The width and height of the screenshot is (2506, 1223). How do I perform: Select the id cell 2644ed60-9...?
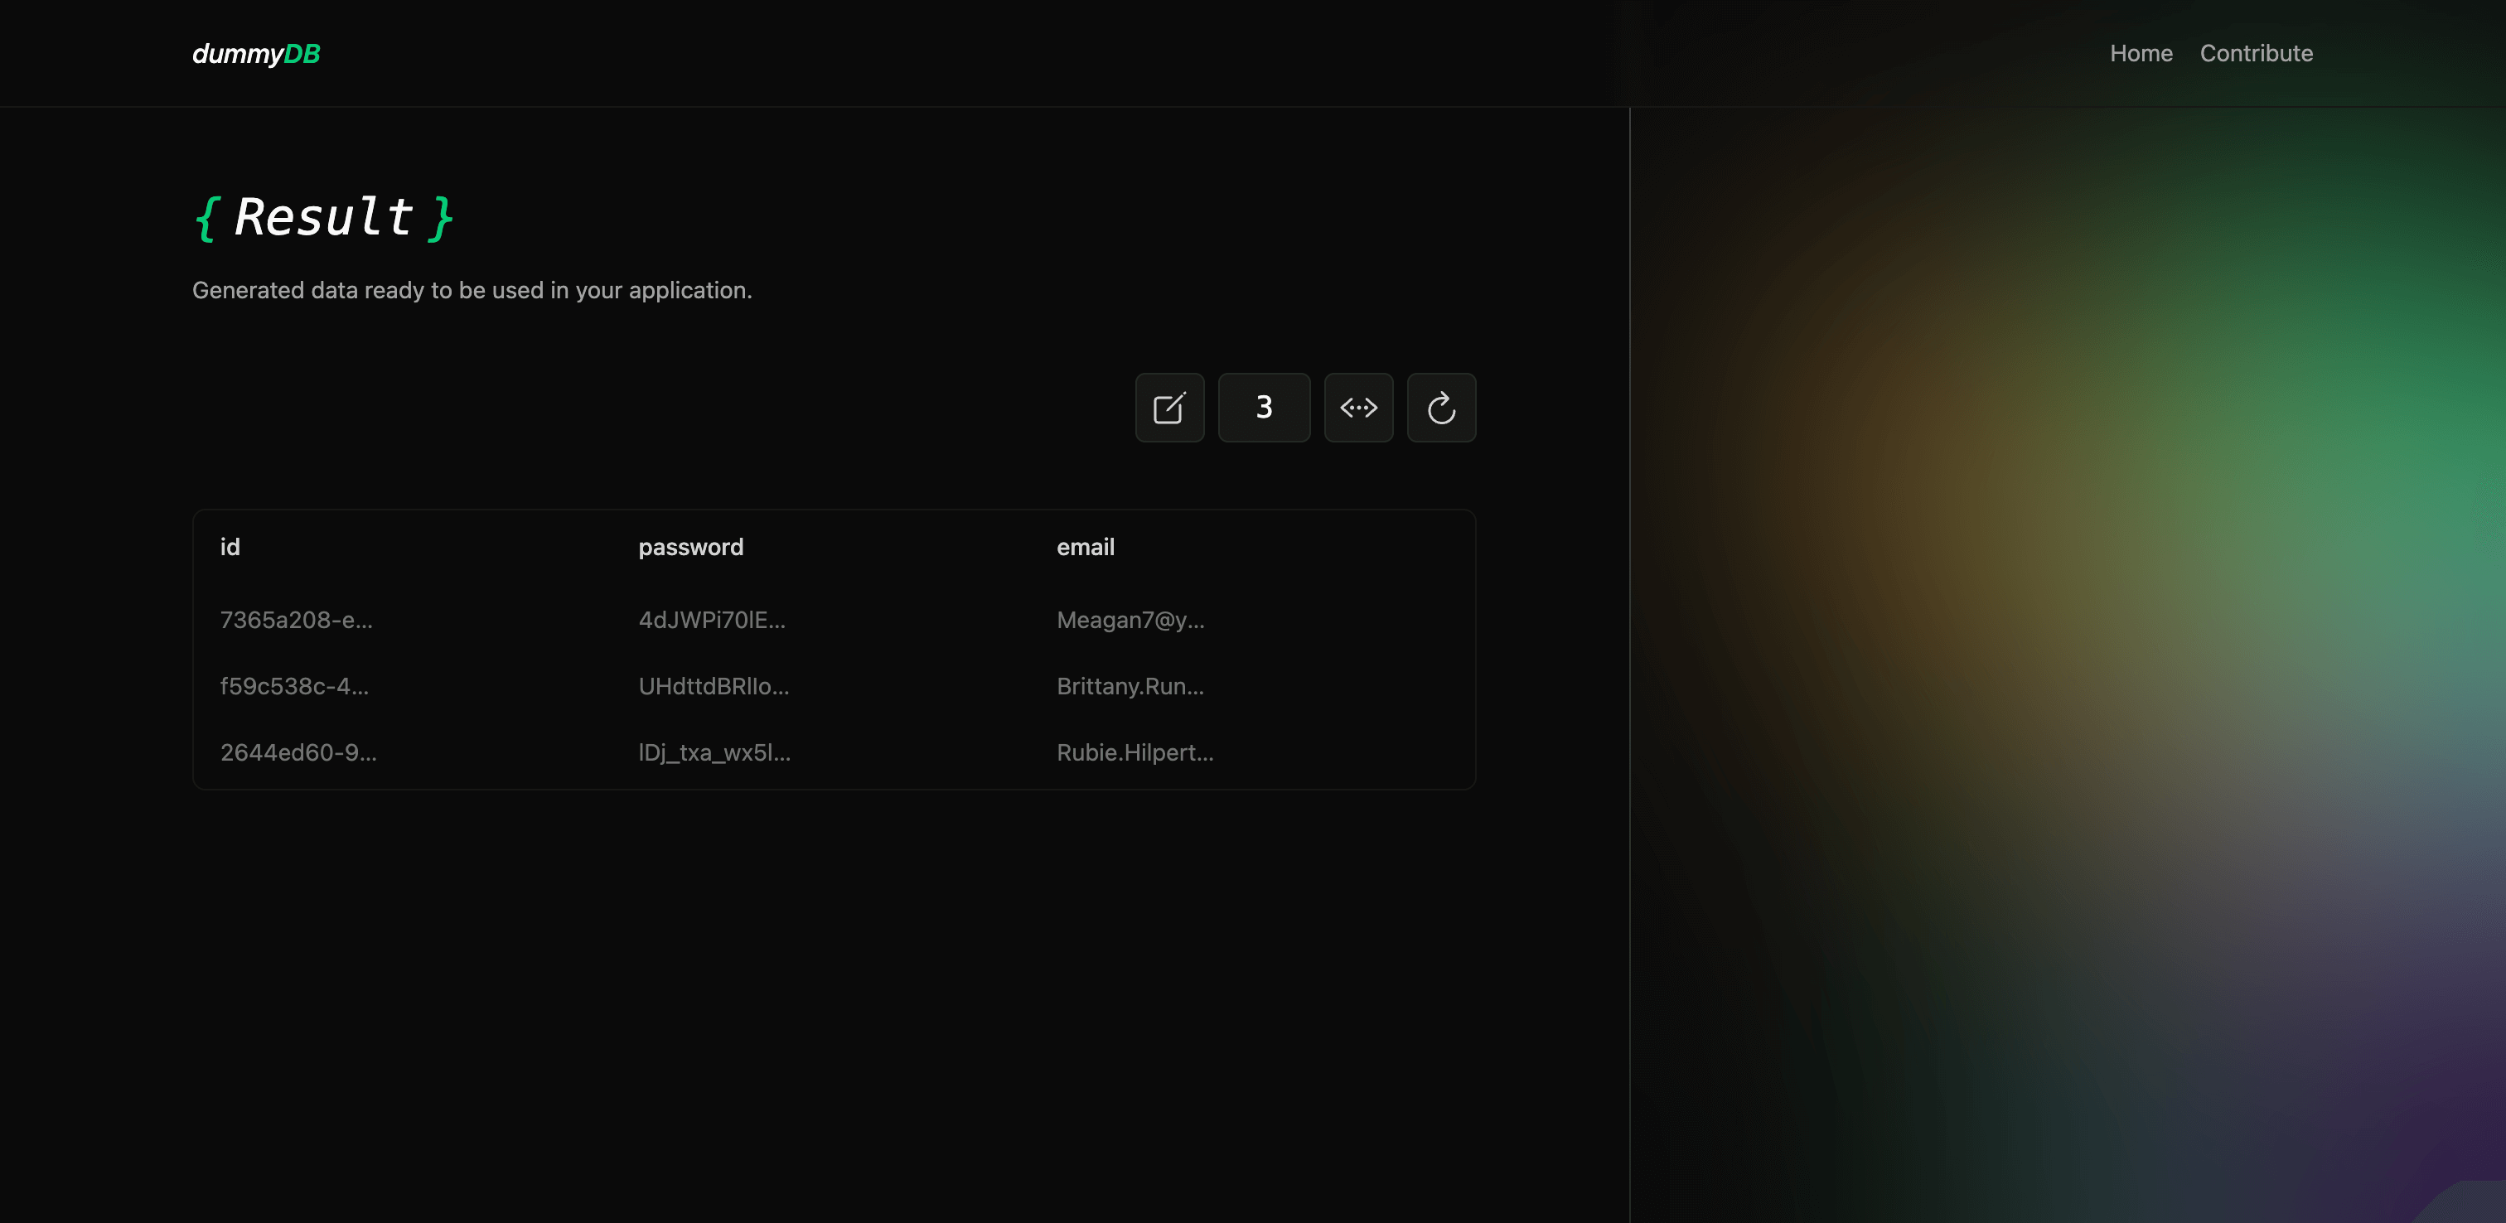pyautogui.click(x=298, y=752)
